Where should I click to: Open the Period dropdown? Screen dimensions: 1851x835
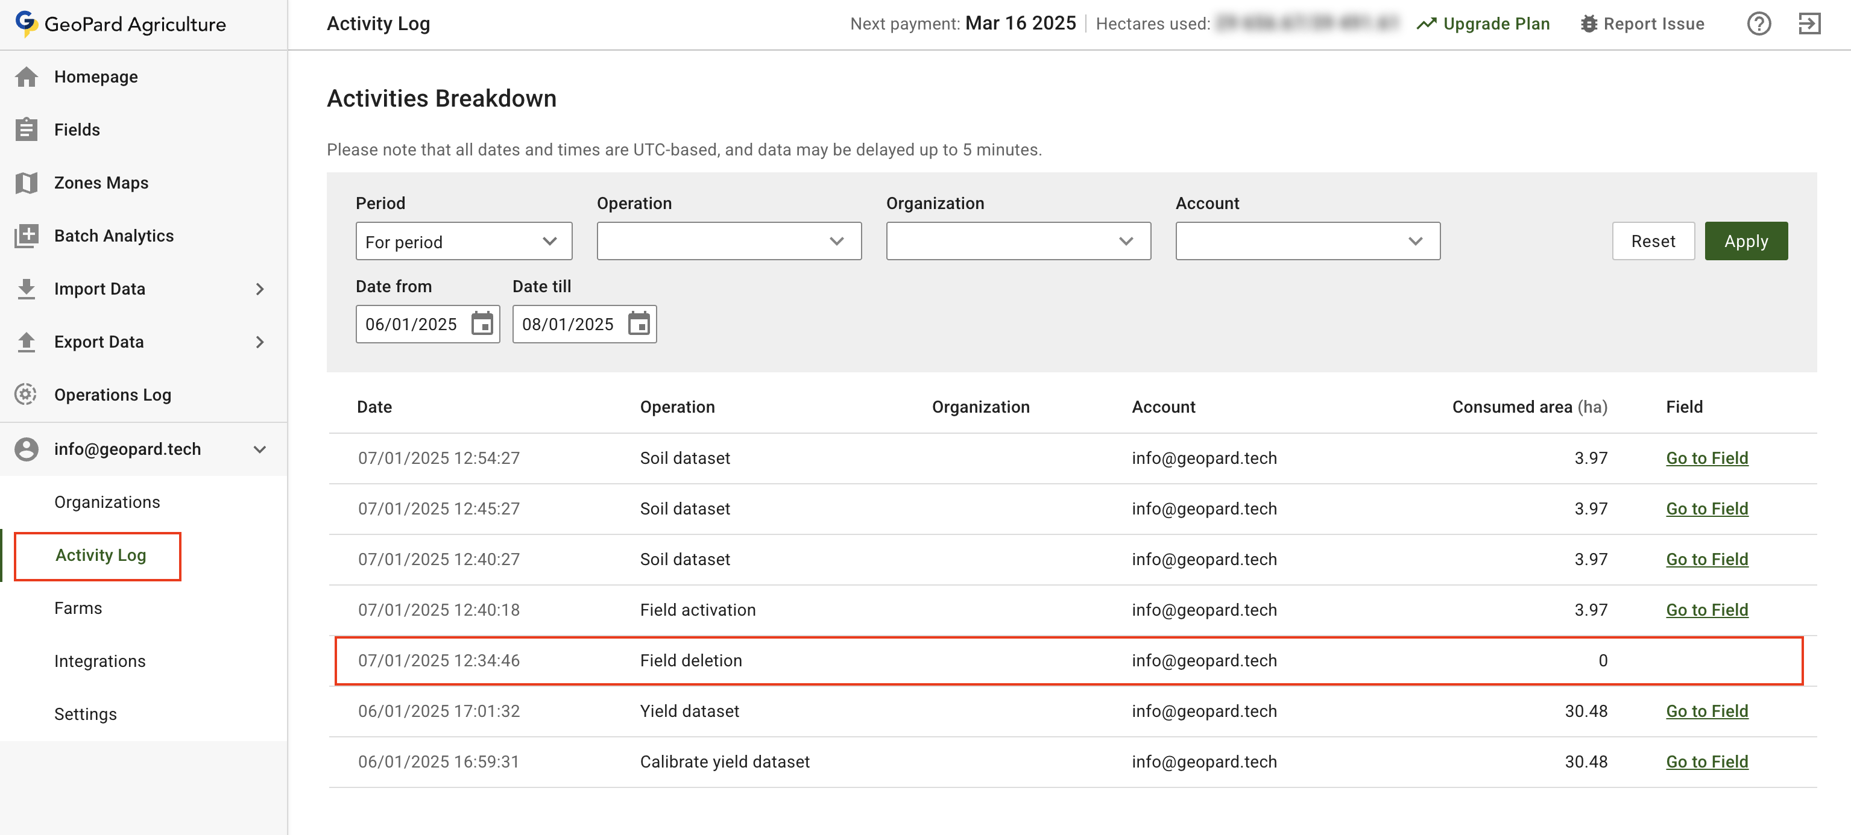point(464,241)
